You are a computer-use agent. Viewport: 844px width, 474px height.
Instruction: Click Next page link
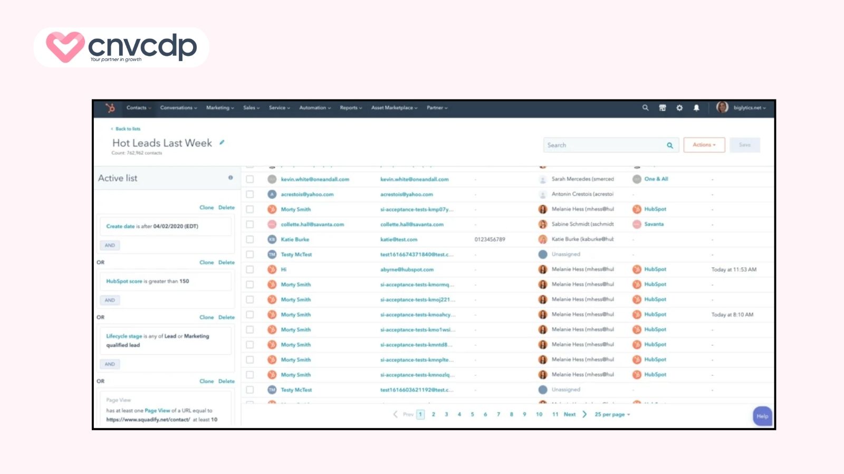570,414
